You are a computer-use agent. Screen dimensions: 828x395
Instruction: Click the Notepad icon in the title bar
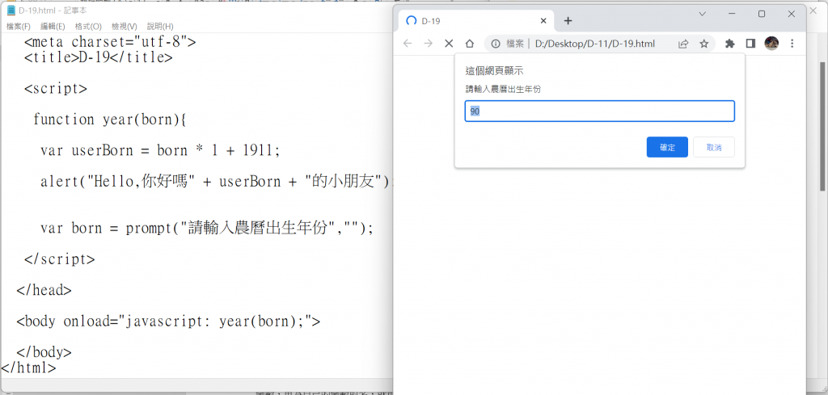point(11,10)
